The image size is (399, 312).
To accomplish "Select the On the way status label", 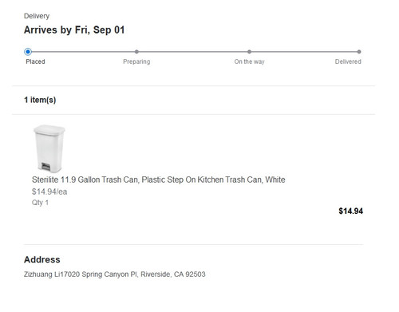I will [x=249, y=61].
